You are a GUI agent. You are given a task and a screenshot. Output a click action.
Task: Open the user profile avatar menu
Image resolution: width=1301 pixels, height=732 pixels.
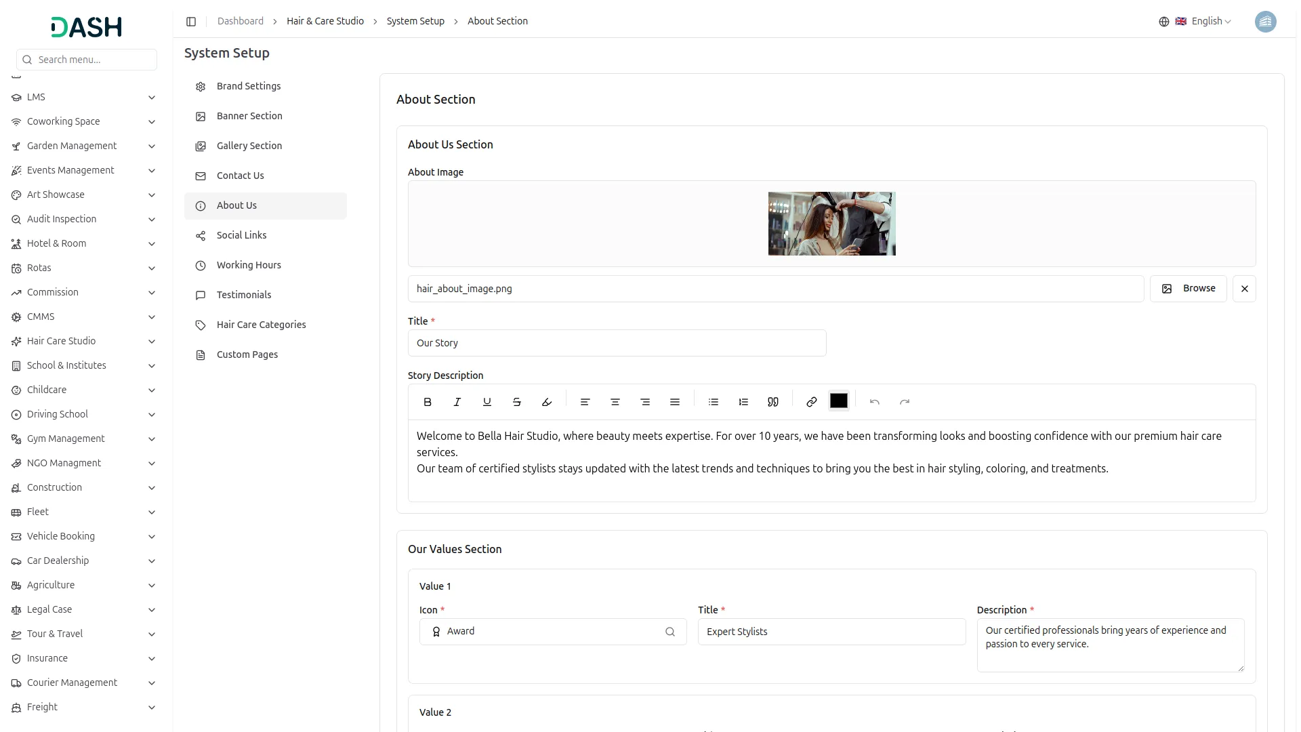[1266, 22]
